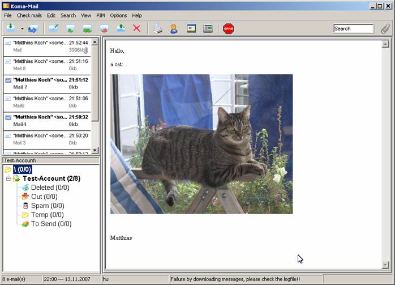The height and width of the screenshot is (285, 395).
Task: Click the forward mail icon with red arrow
Action: click(104, 28)
